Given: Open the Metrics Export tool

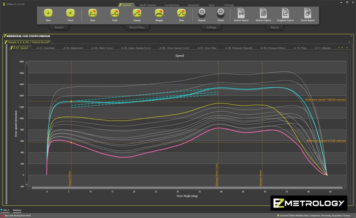Looking at the screenshot, I should click(263, 13).
